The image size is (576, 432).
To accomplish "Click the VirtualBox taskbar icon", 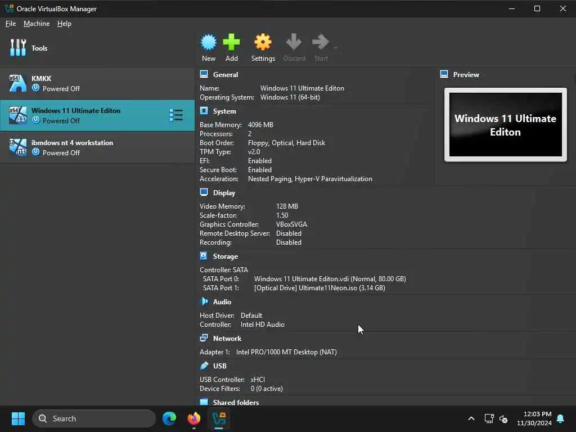I will tap(219, 418).
